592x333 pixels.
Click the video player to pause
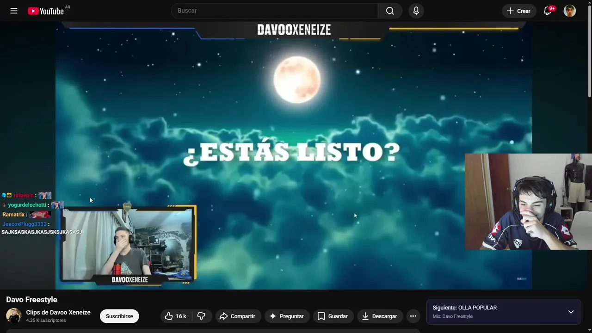tap(294, 155)
